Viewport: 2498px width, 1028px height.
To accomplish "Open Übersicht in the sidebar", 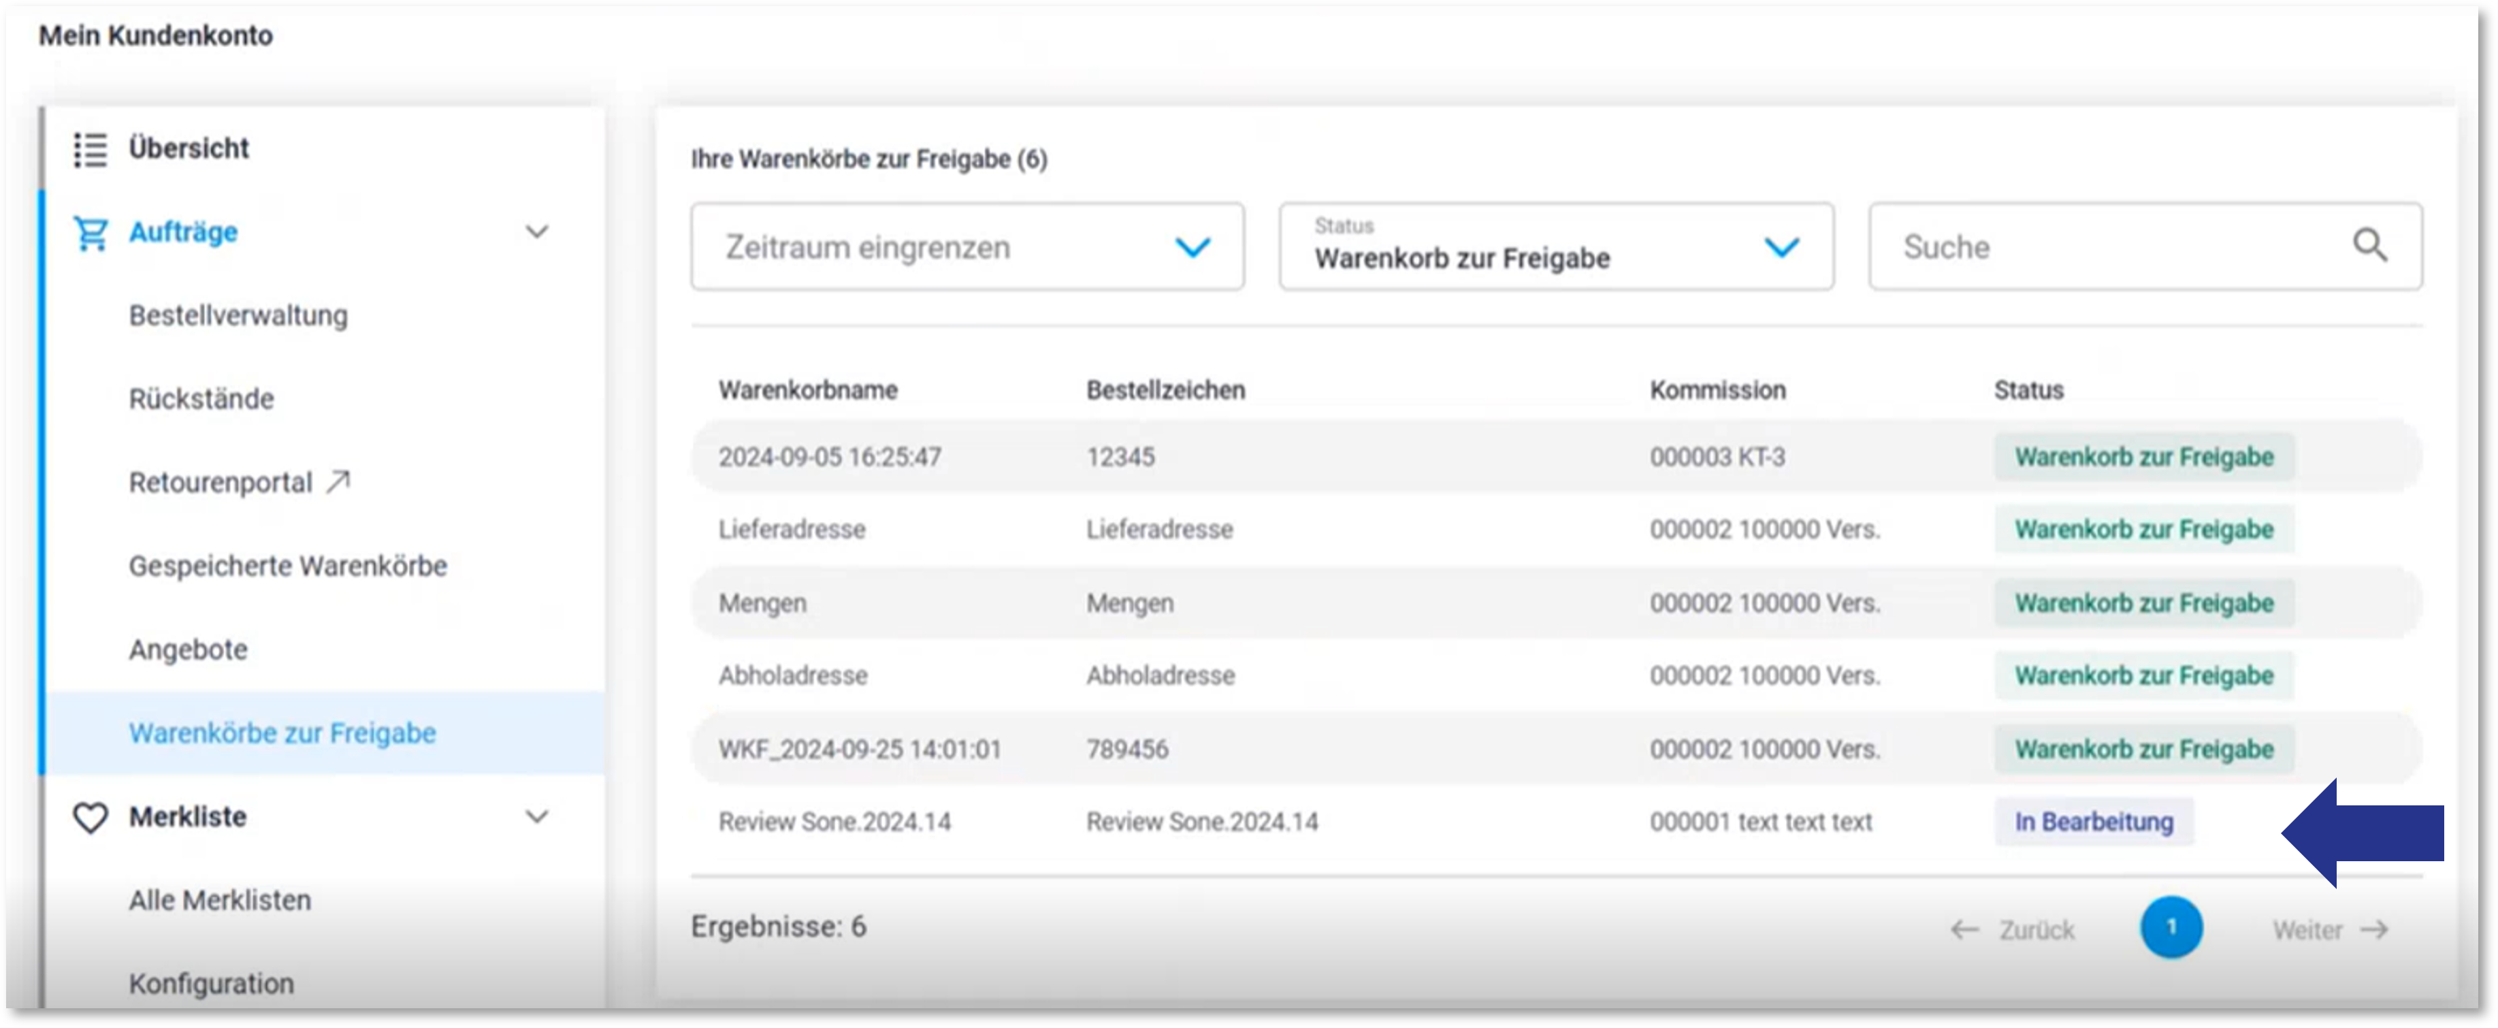I will [x=189, y=148].
